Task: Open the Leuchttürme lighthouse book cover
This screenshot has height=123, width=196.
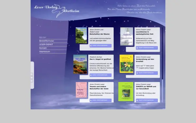Action: [x=127, y=36]
